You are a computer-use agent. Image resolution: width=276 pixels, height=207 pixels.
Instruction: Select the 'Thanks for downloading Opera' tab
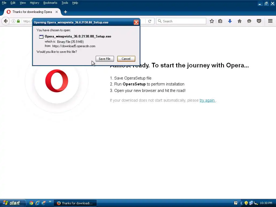click(x=32, y=12)
